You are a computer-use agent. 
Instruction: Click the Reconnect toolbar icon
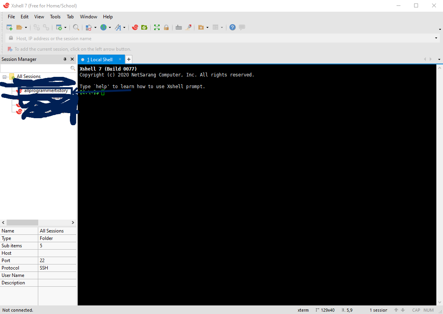[46, 27]
